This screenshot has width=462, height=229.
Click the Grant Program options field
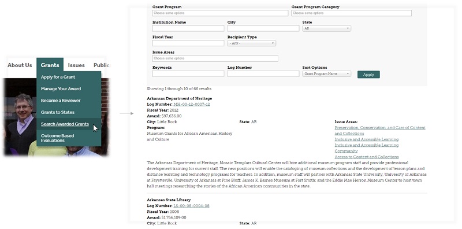point(220,13)
